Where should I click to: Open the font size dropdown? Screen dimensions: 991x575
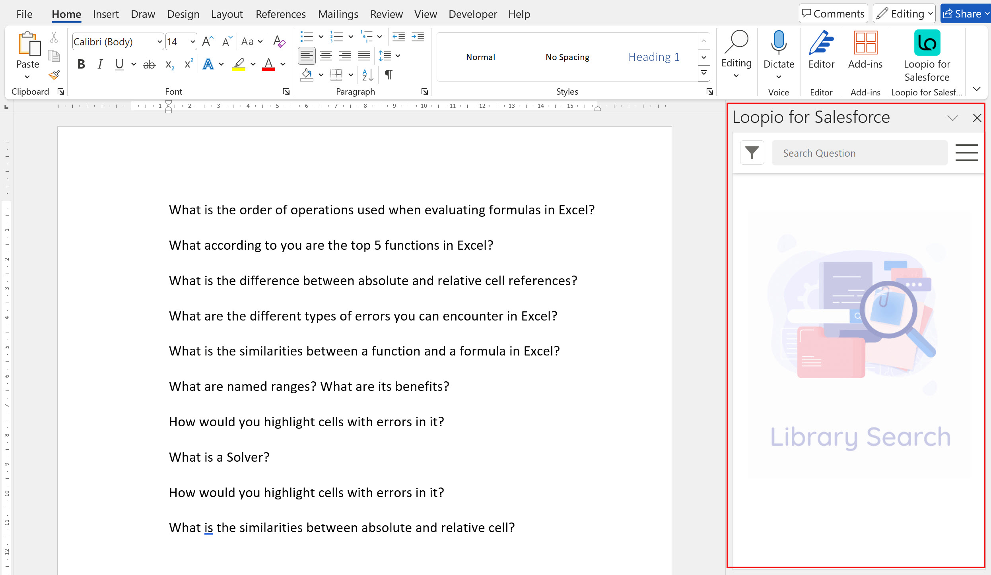[x=192, y=42]
